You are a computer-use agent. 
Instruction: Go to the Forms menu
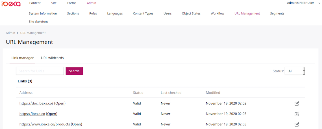[72, 3]
